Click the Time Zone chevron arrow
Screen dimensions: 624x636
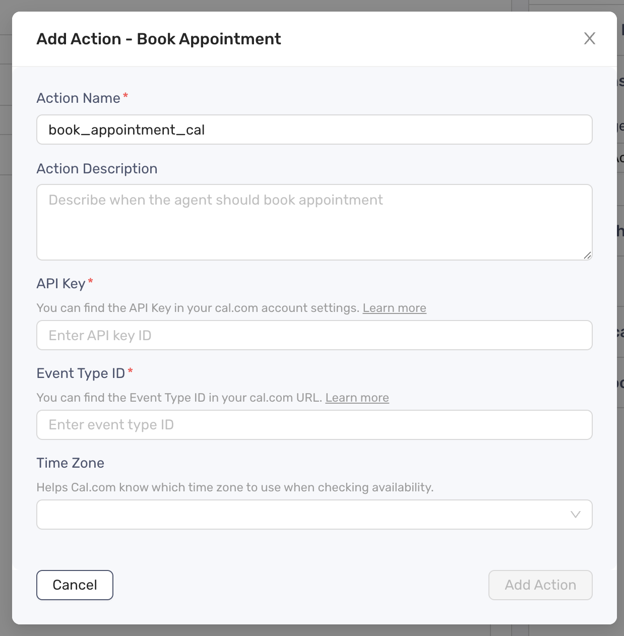[x=574, y=515]
